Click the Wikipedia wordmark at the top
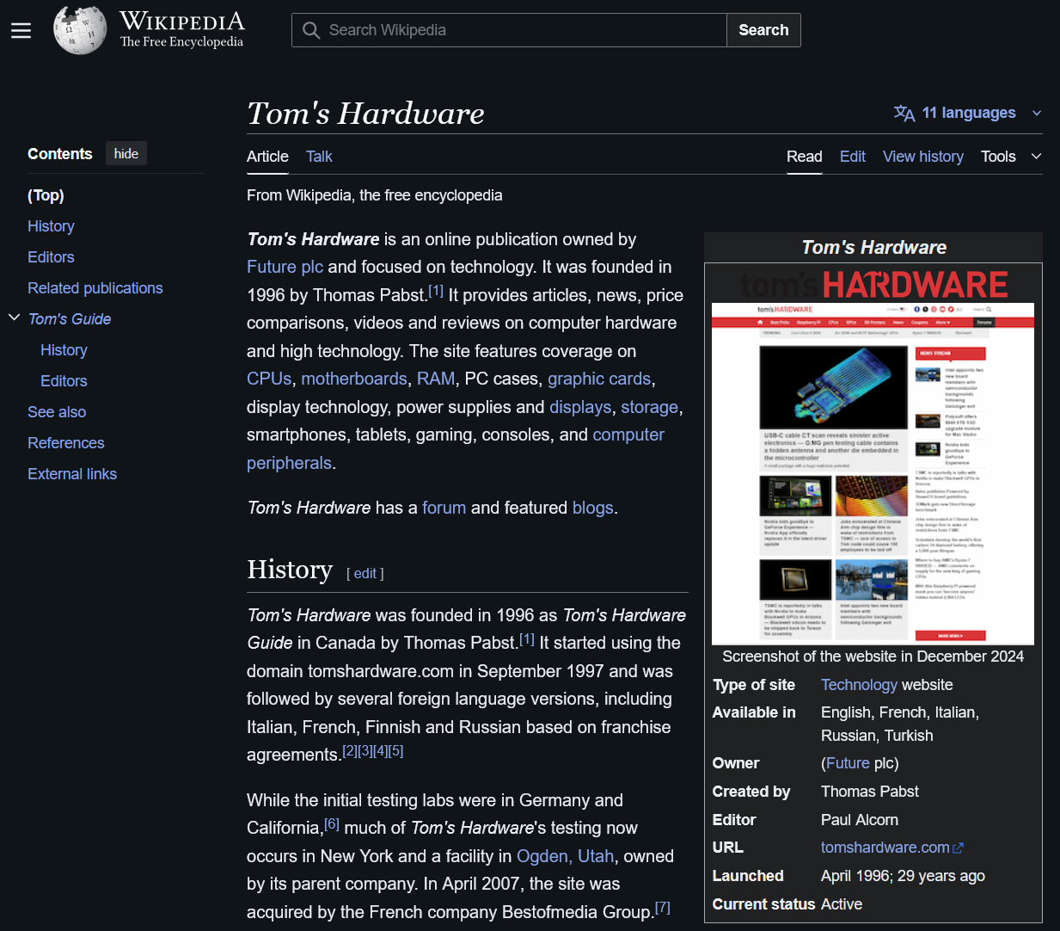 tap(181, 19)
